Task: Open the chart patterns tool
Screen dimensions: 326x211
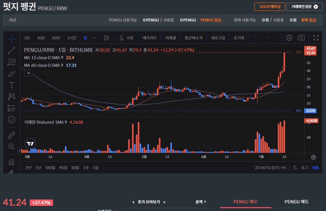Action: [12, 97]
